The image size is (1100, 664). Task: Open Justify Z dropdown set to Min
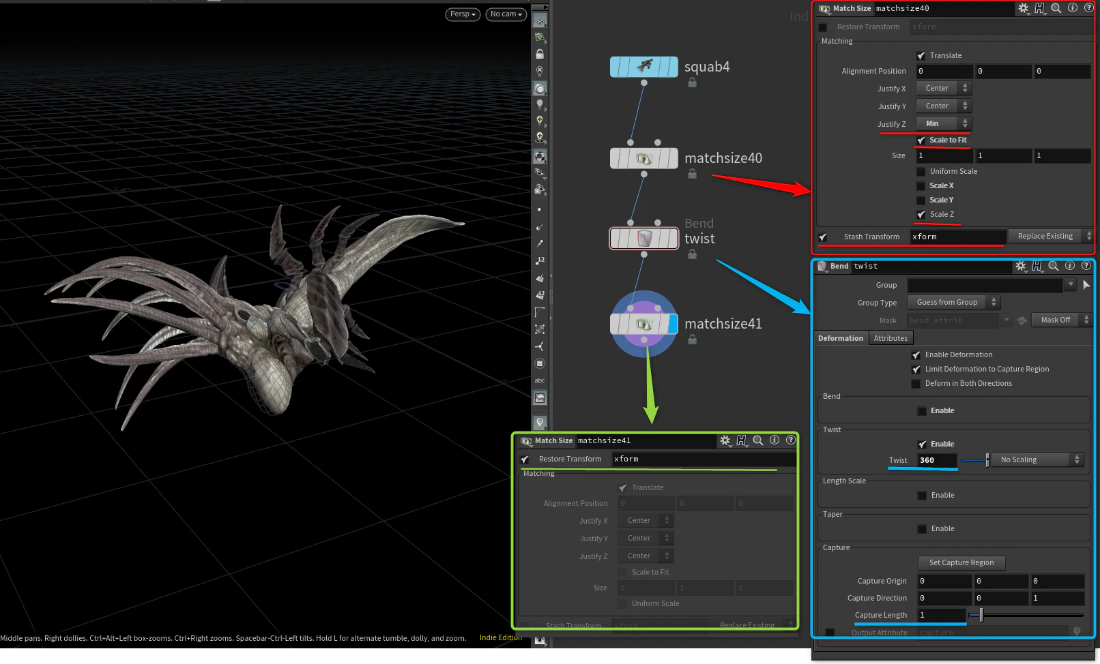coord(943,123)
